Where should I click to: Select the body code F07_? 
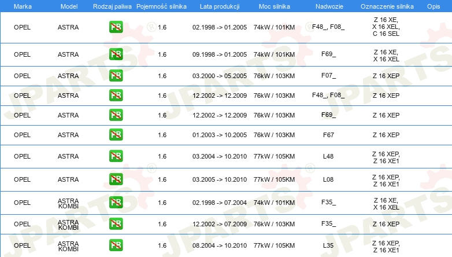point(329,76)
